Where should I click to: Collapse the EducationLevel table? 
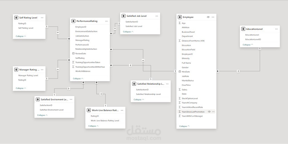click(x=248, y=45)
